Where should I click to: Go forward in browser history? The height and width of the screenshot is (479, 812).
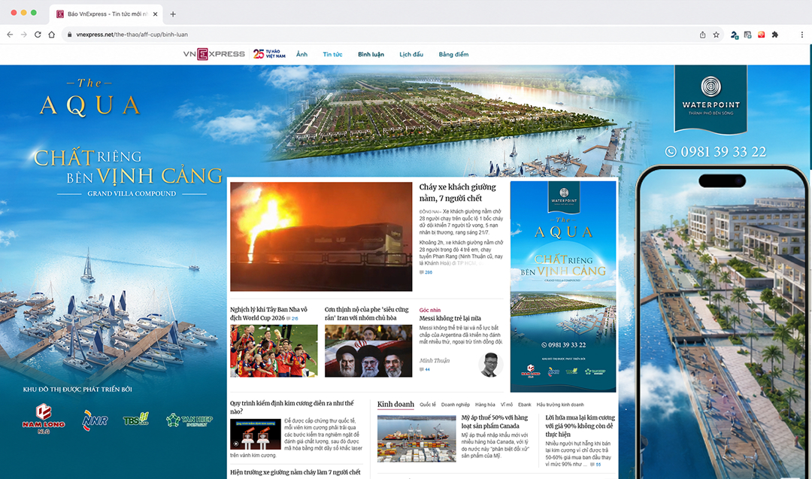point(24,35)
